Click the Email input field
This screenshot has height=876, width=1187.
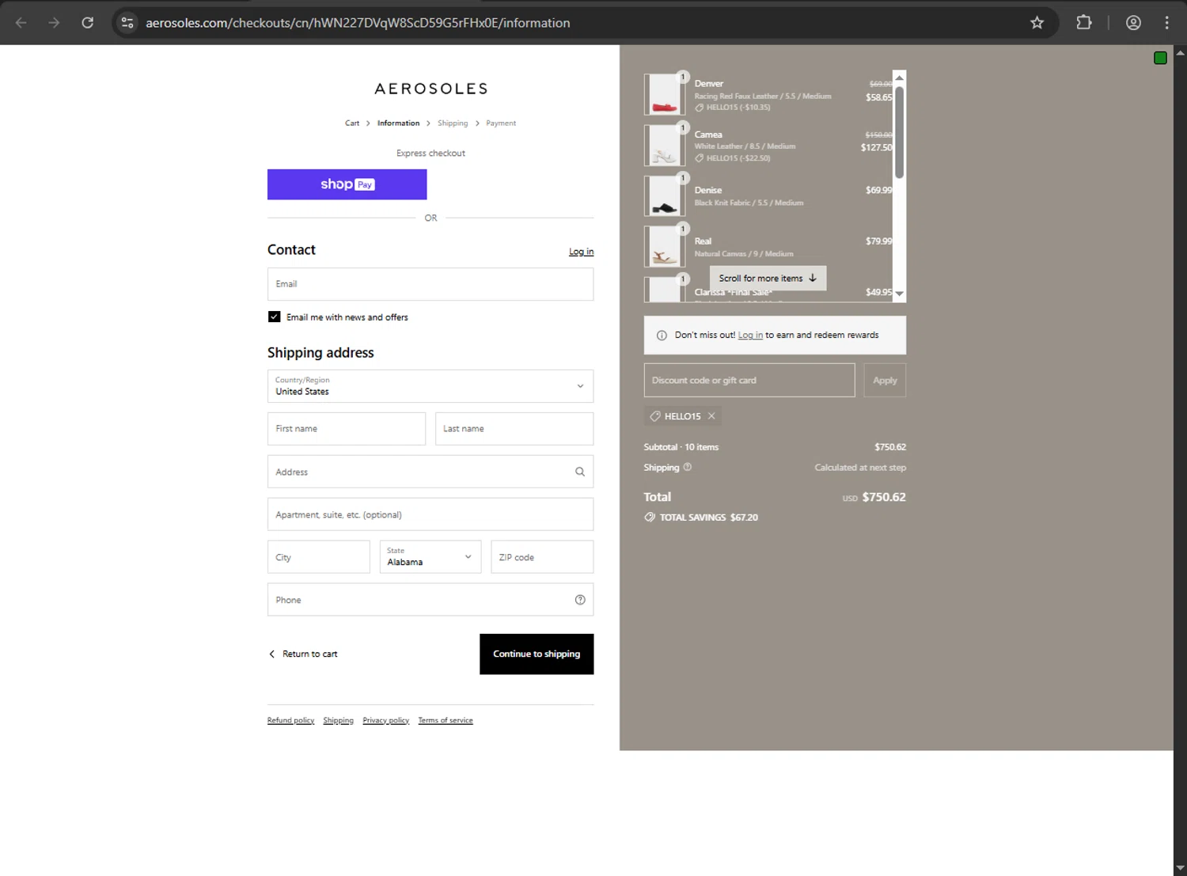pos(430,284)
